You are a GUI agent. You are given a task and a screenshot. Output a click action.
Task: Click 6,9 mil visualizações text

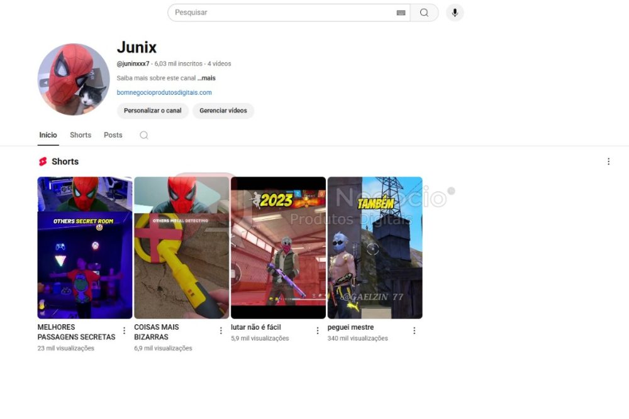(163, 349)
